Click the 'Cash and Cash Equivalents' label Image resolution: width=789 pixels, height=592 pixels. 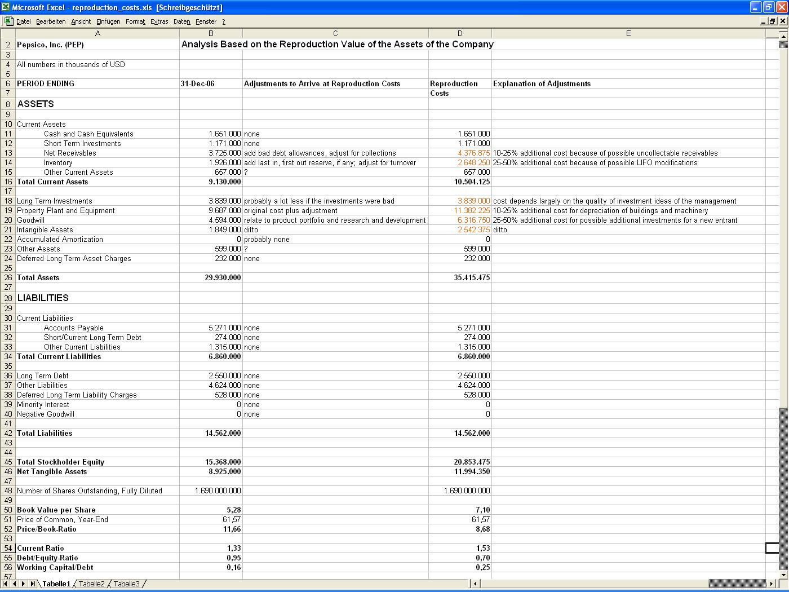(88, 134)
